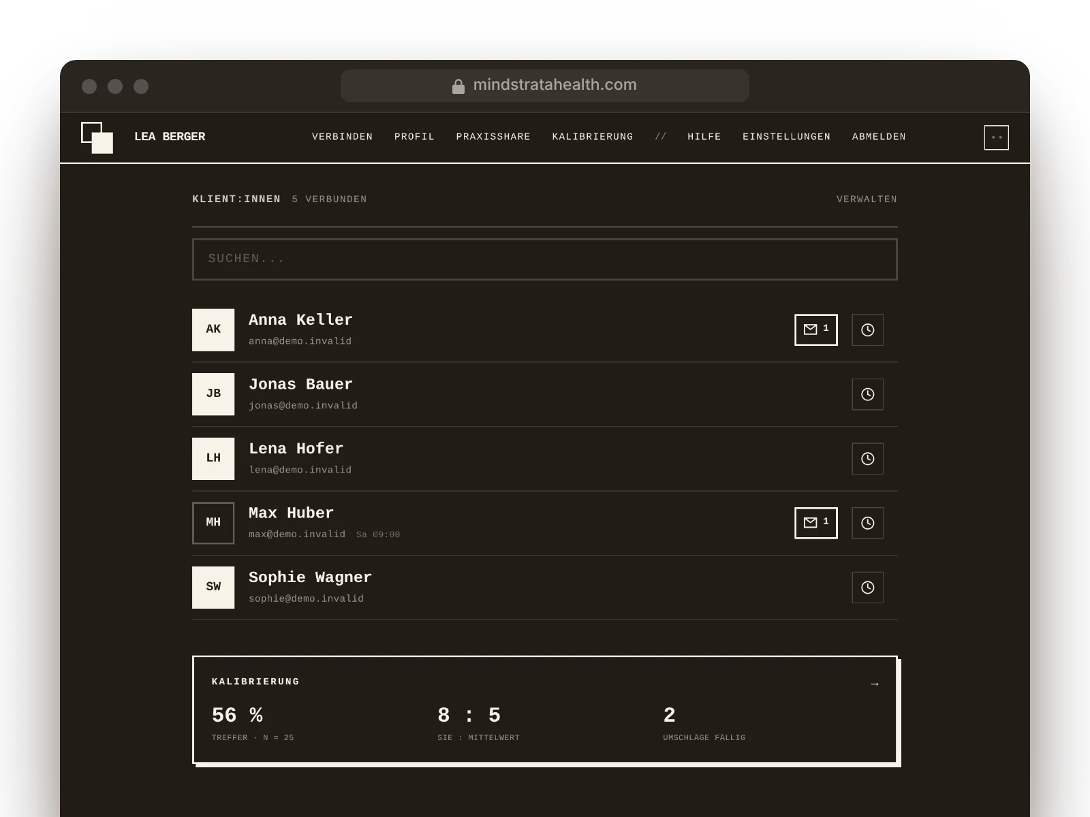Click the 5 Verbunden label
Viewport: 1090px width, 817px height.
point(329,199)
